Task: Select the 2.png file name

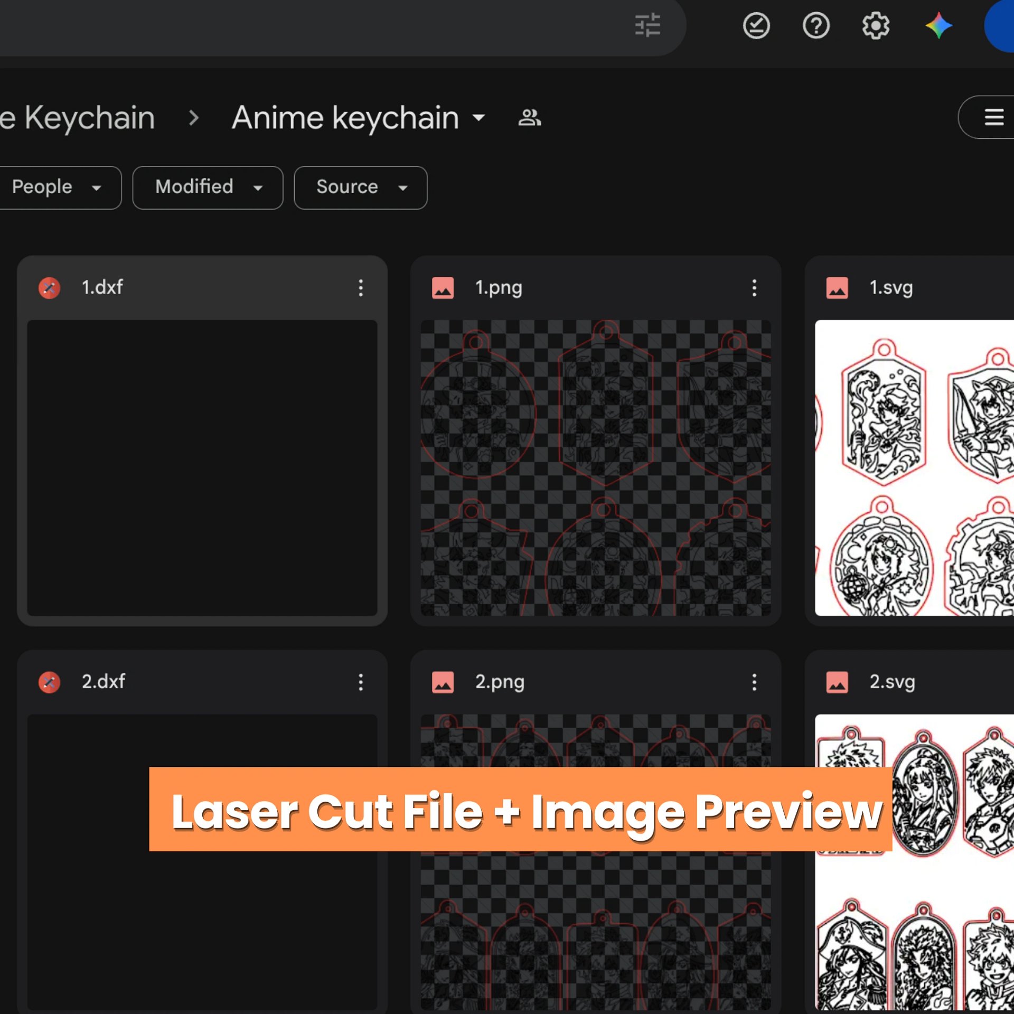Action: coord(500,682)
